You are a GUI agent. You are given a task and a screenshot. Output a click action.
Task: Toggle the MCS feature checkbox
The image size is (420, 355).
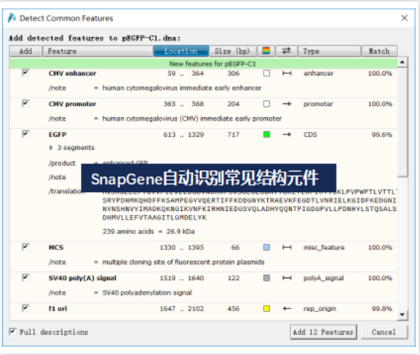tap(25, 247)
